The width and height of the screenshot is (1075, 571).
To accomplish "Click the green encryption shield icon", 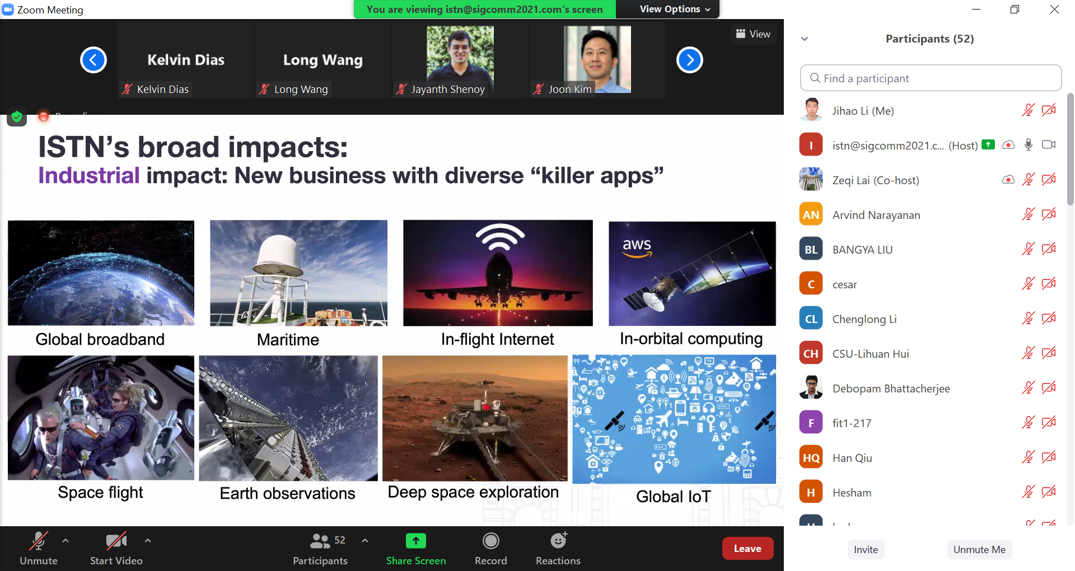I will [17, 116].
